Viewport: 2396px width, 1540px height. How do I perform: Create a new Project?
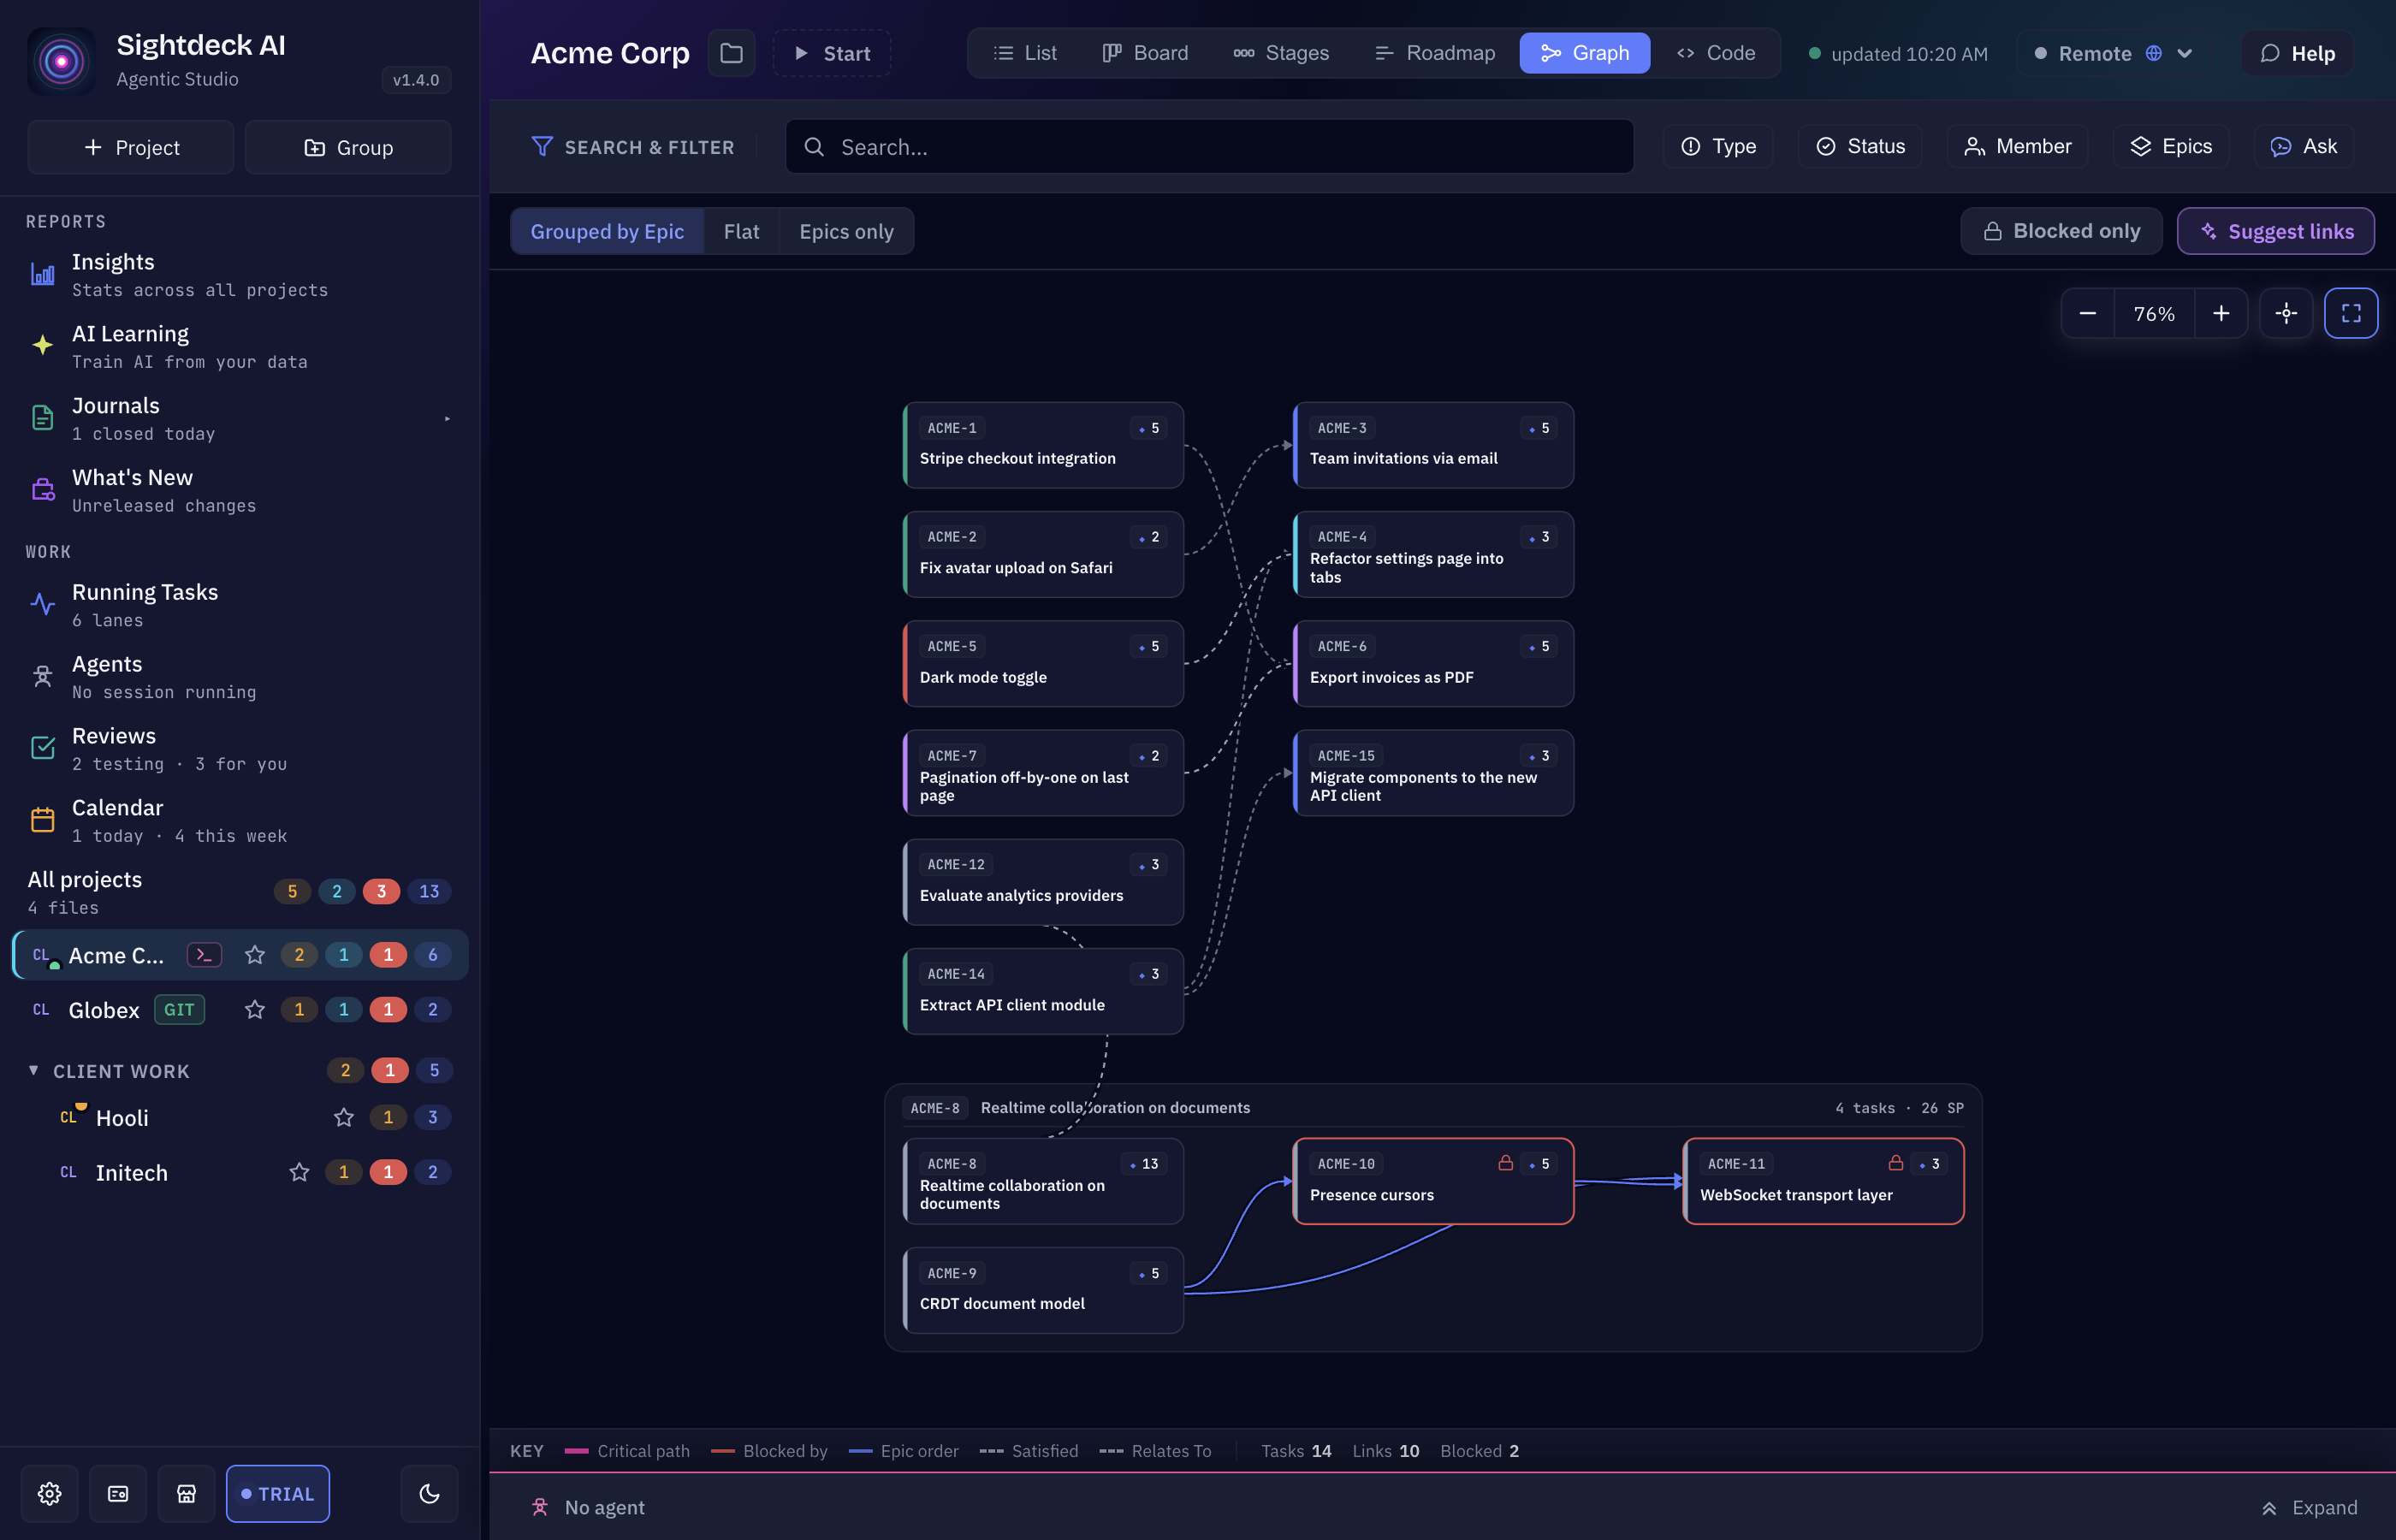pos(131,147)
